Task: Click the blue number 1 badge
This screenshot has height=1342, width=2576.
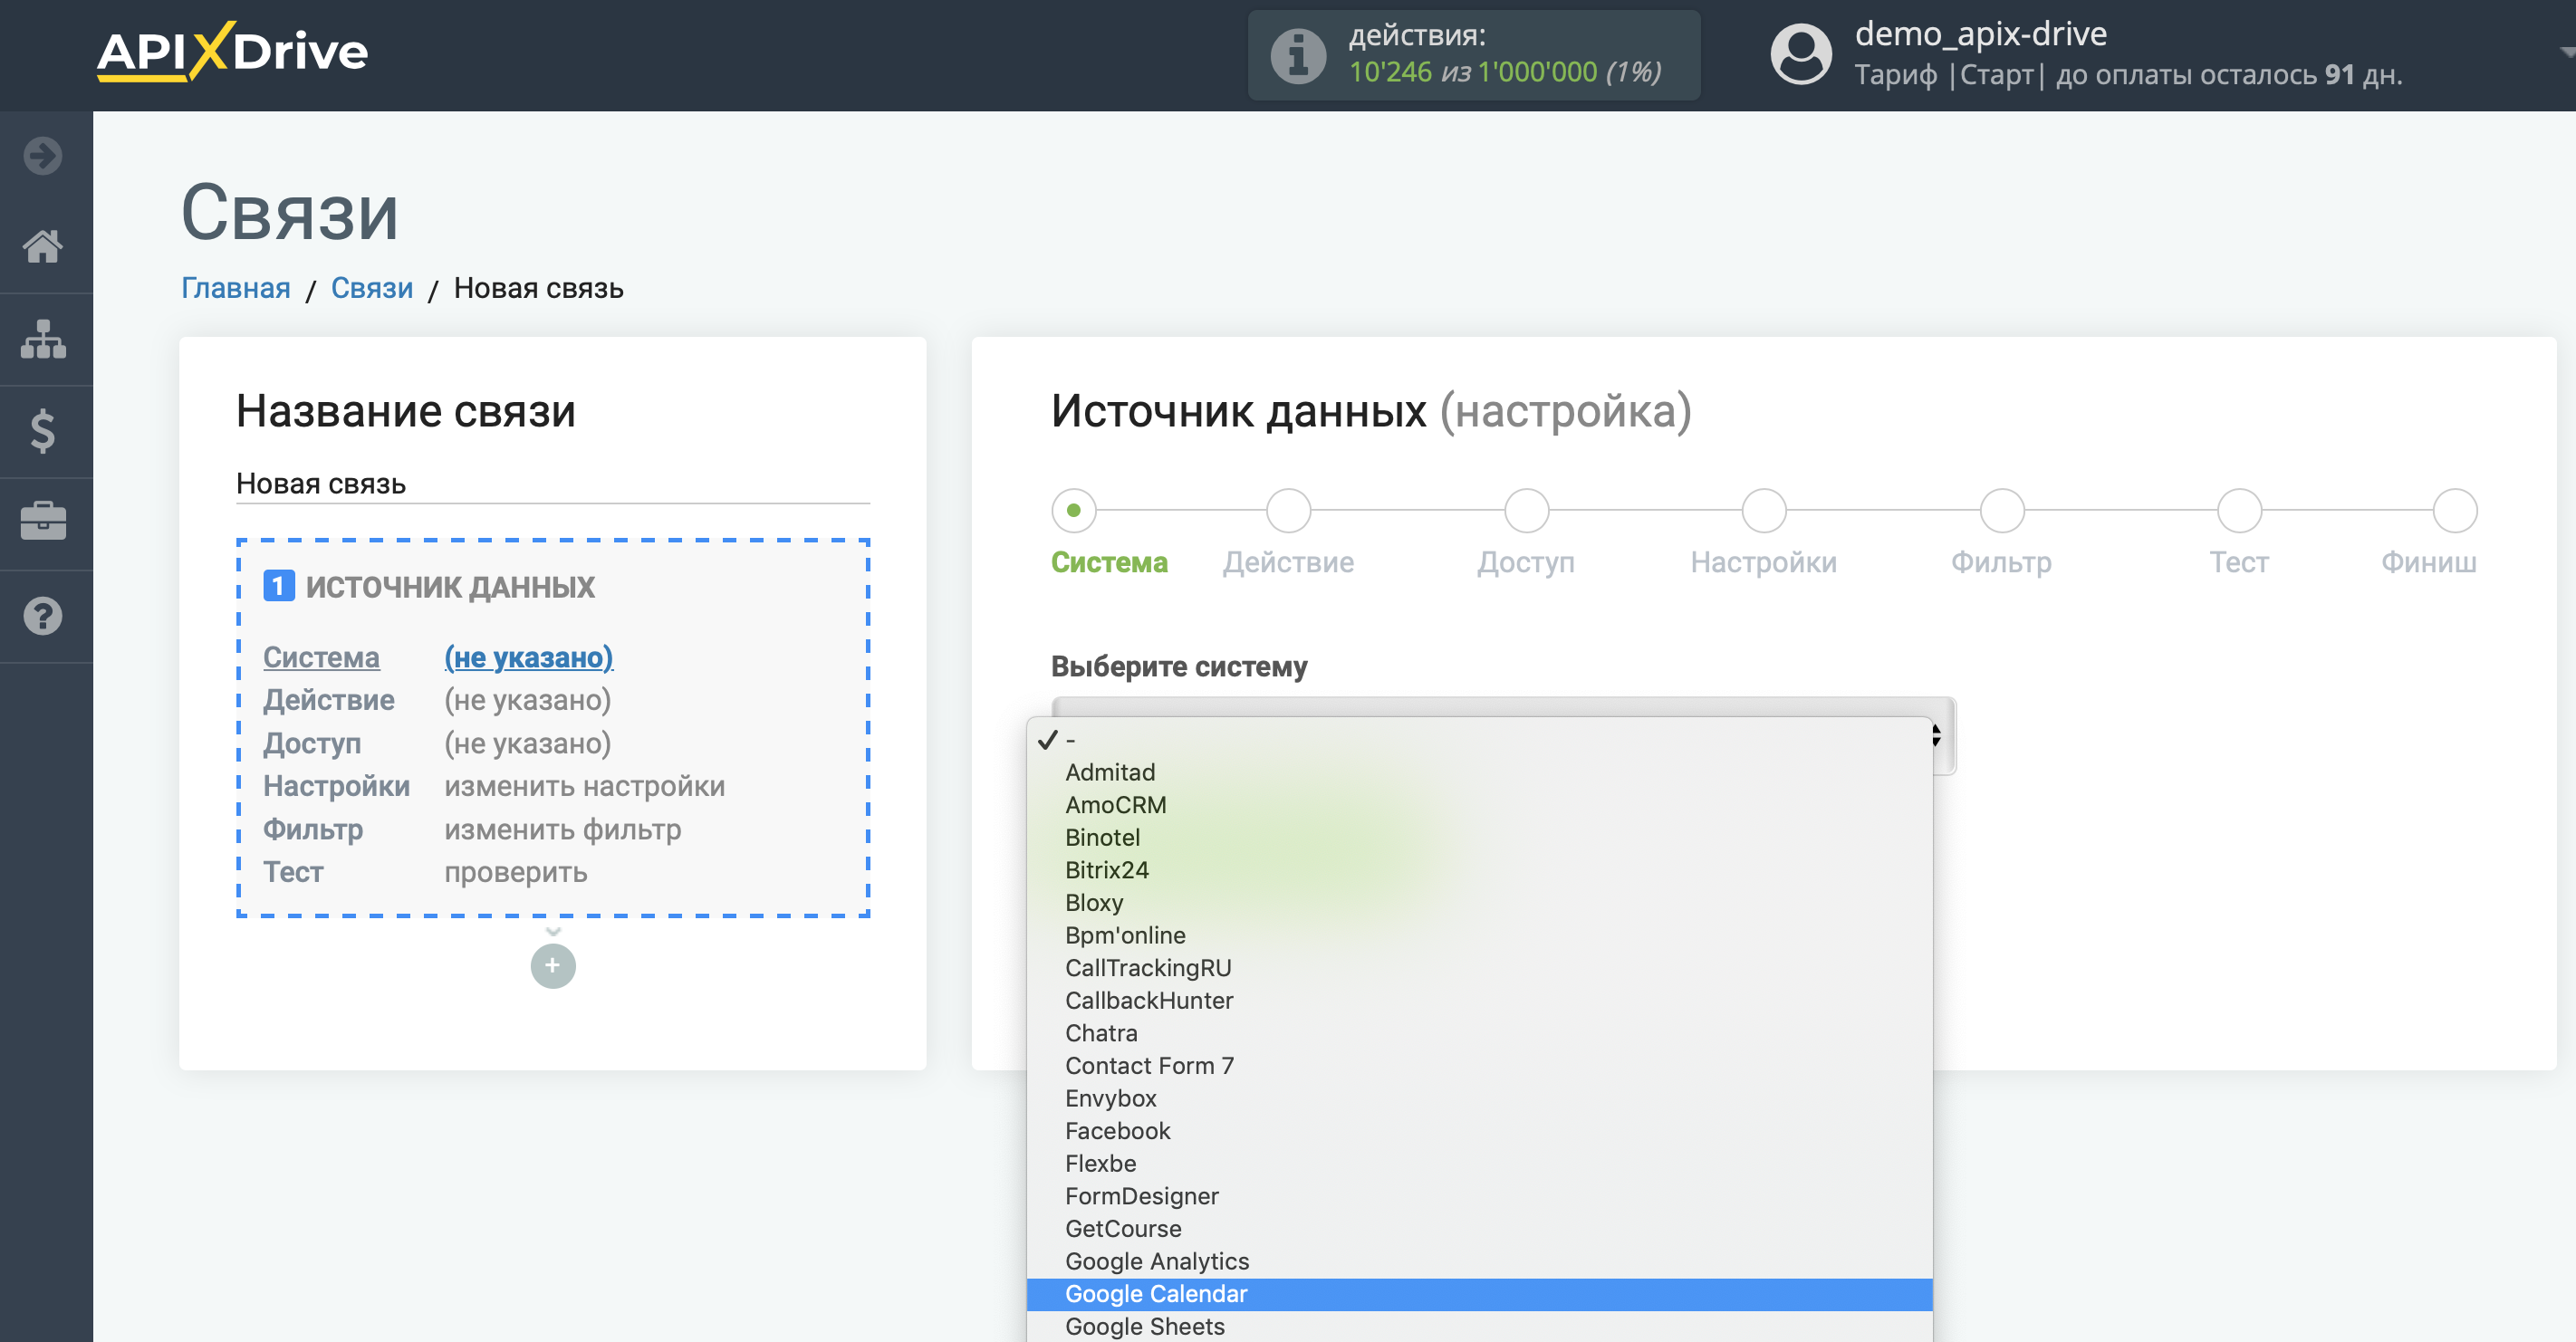Action: 279,586
